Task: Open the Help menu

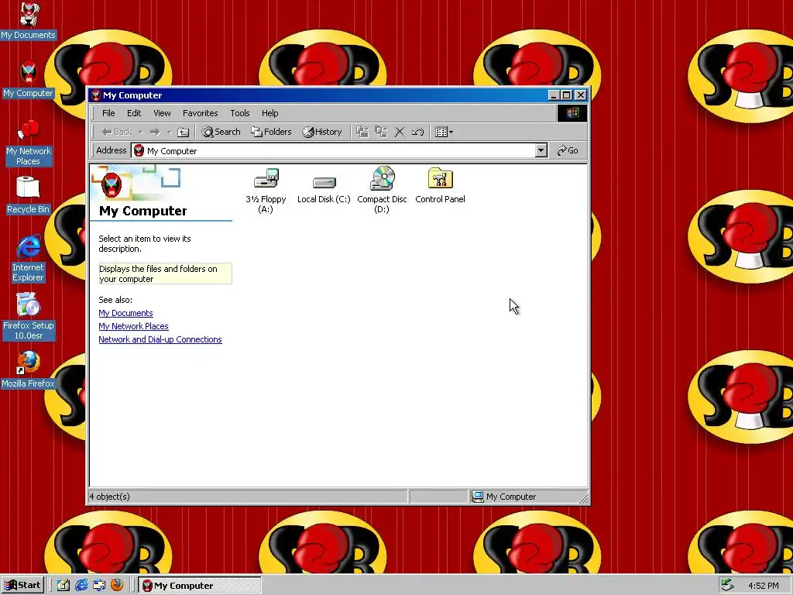Action: pos(269,113)
